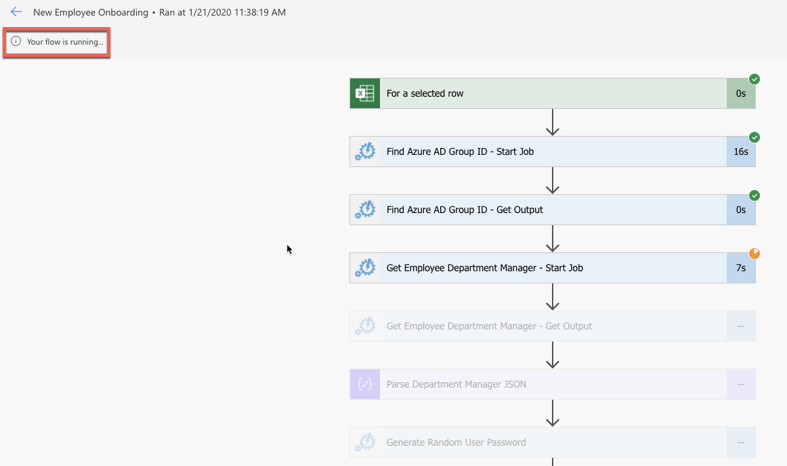Expand Generate Random User Password step
Screen dimensions: 787x466
point(553,442)
